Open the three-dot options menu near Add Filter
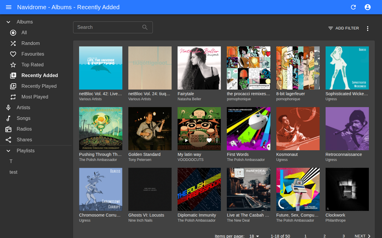 click(367, 28)
